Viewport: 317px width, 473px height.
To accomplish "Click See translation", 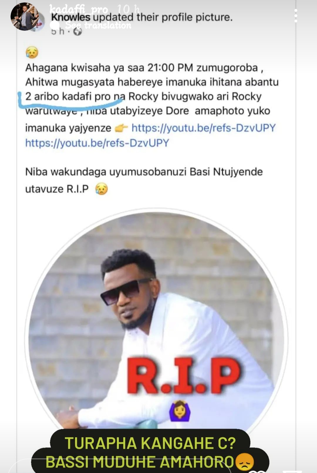I will (98, 26).
